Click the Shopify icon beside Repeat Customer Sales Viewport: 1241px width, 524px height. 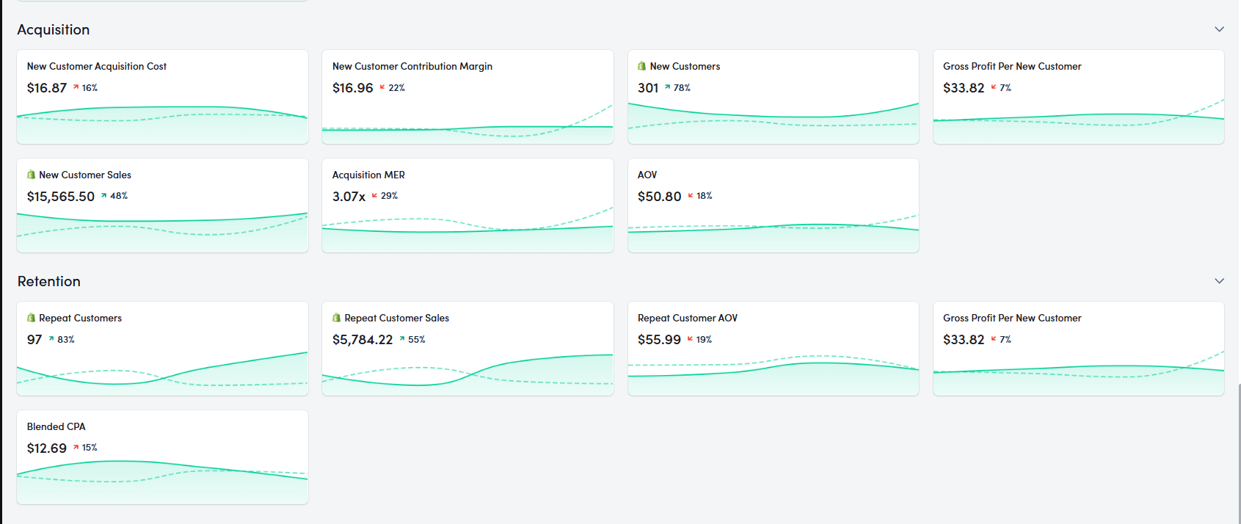[336, 318]
